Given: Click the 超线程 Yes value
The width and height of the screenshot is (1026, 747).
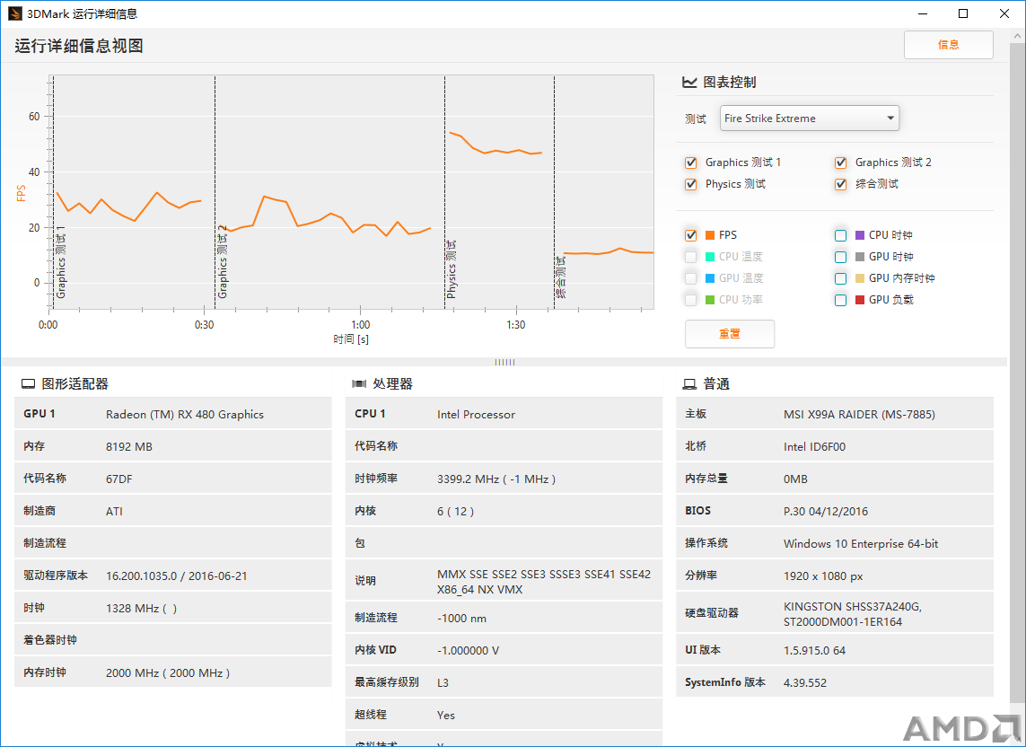Looking at the screenshot, I should [x=445, y=716].
